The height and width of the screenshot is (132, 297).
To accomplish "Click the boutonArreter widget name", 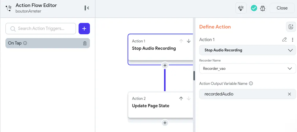I will pyautogui.click(x=29, y=11).
